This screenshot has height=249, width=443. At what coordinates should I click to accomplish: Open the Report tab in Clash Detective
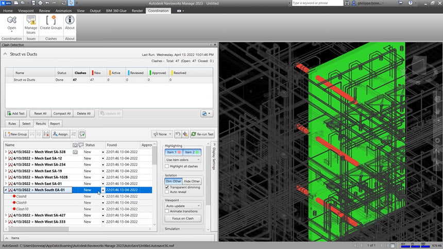(55, 124)
